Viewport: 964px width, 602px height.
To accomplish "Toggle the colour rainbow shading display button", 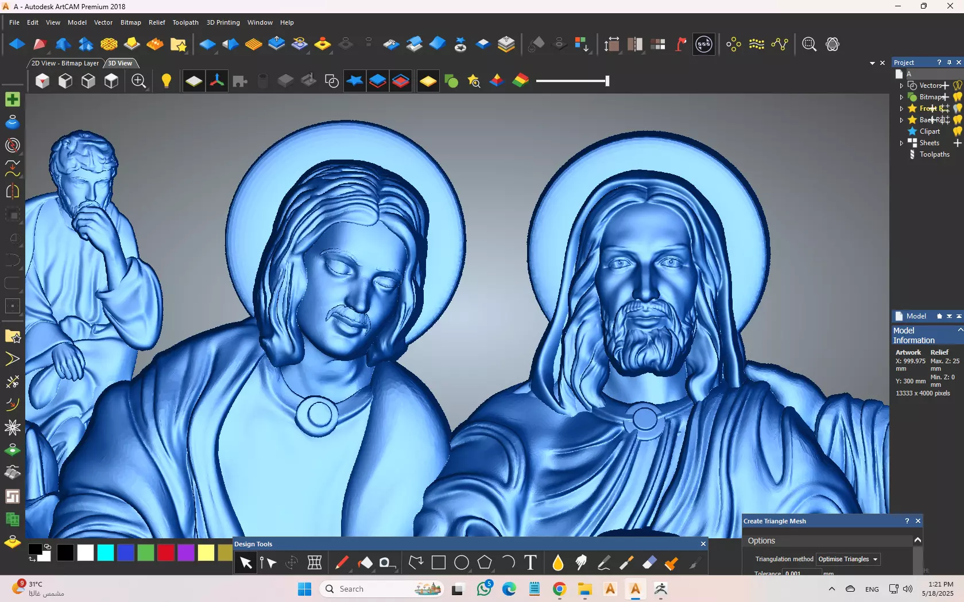I will 520,81.
